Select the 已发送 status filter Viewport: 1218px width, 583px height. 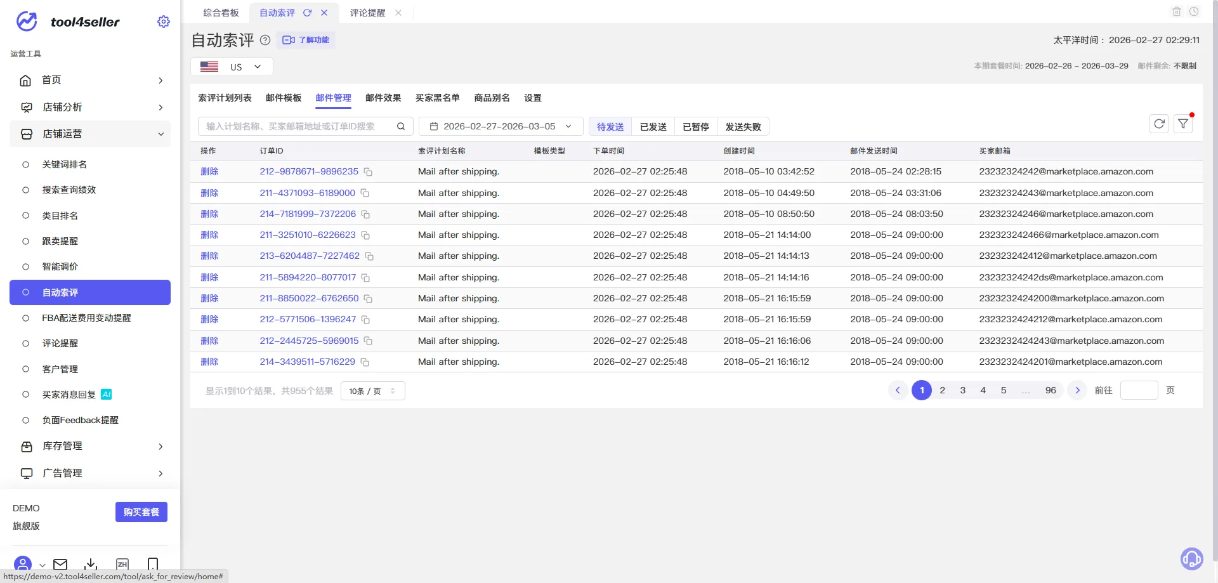pos(653,127)
